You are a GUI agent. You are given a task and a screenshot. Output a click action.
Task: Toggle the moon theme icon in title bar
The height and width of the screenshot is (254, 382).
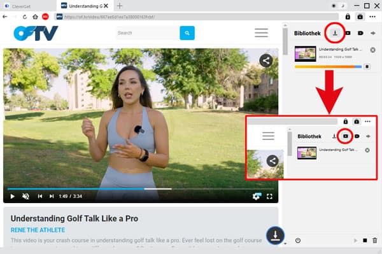point(343,6)
